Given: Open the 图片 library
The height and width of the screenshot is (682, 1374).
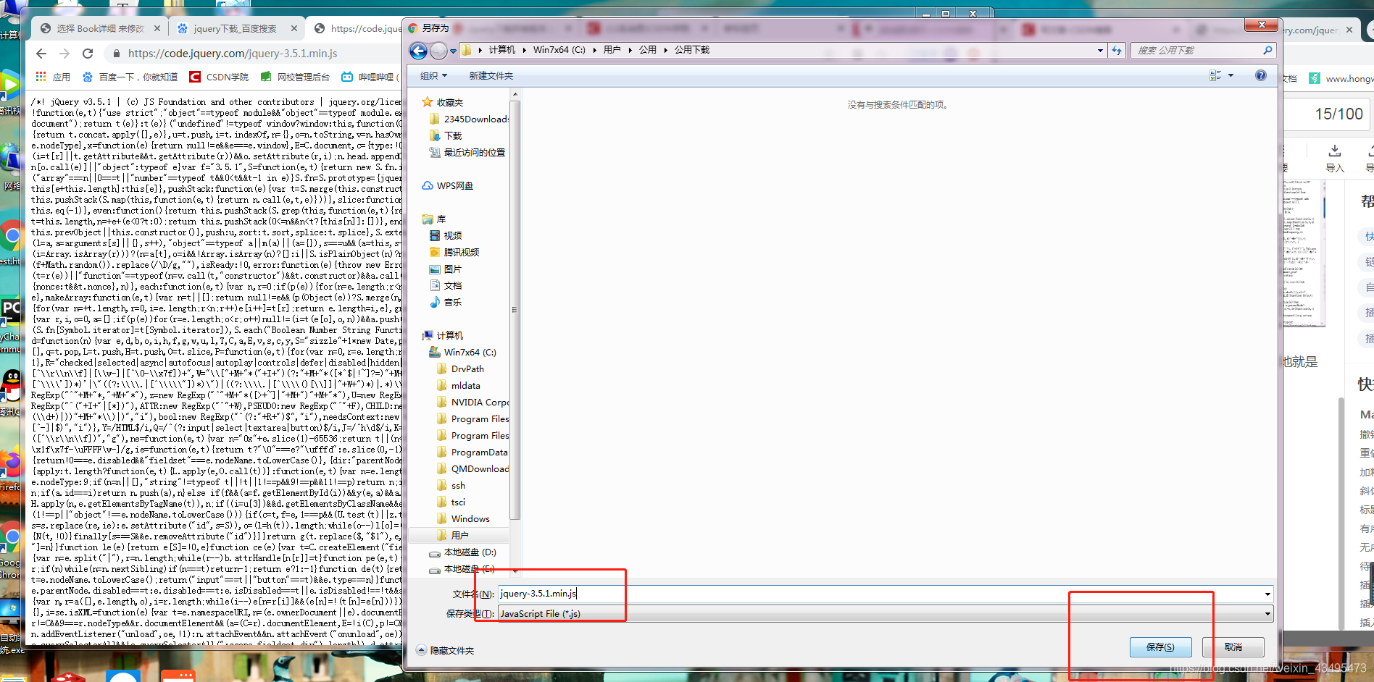Looking at the screenshot, I should [452, 269].
